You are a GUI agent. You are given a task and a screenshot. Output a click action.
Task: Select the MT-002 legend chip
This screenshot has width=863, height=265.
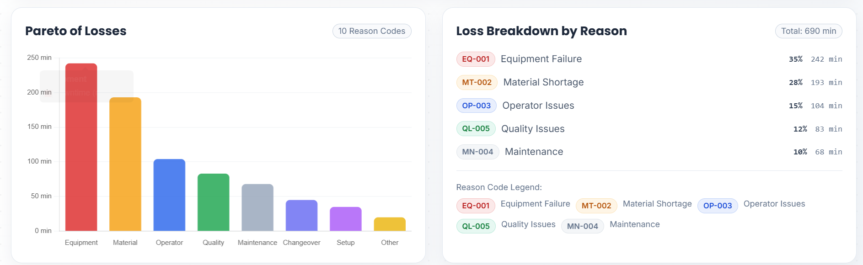[596, 206]
